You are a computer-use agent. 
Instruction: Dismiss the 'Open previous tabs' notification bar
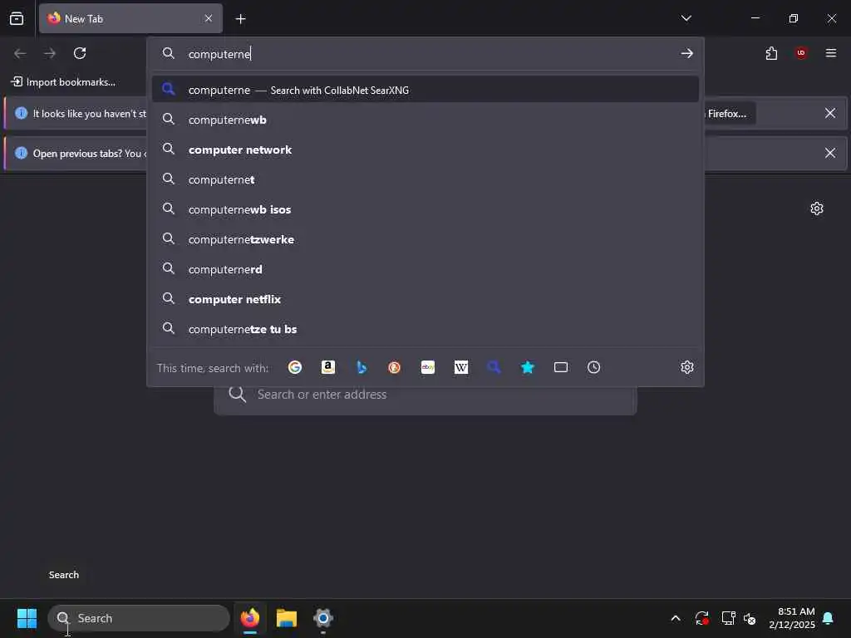830,153
